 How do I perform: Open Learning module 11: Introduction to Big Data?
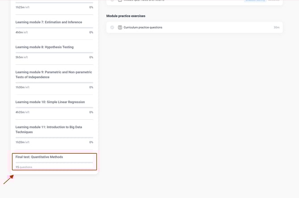tap(49, 129)
